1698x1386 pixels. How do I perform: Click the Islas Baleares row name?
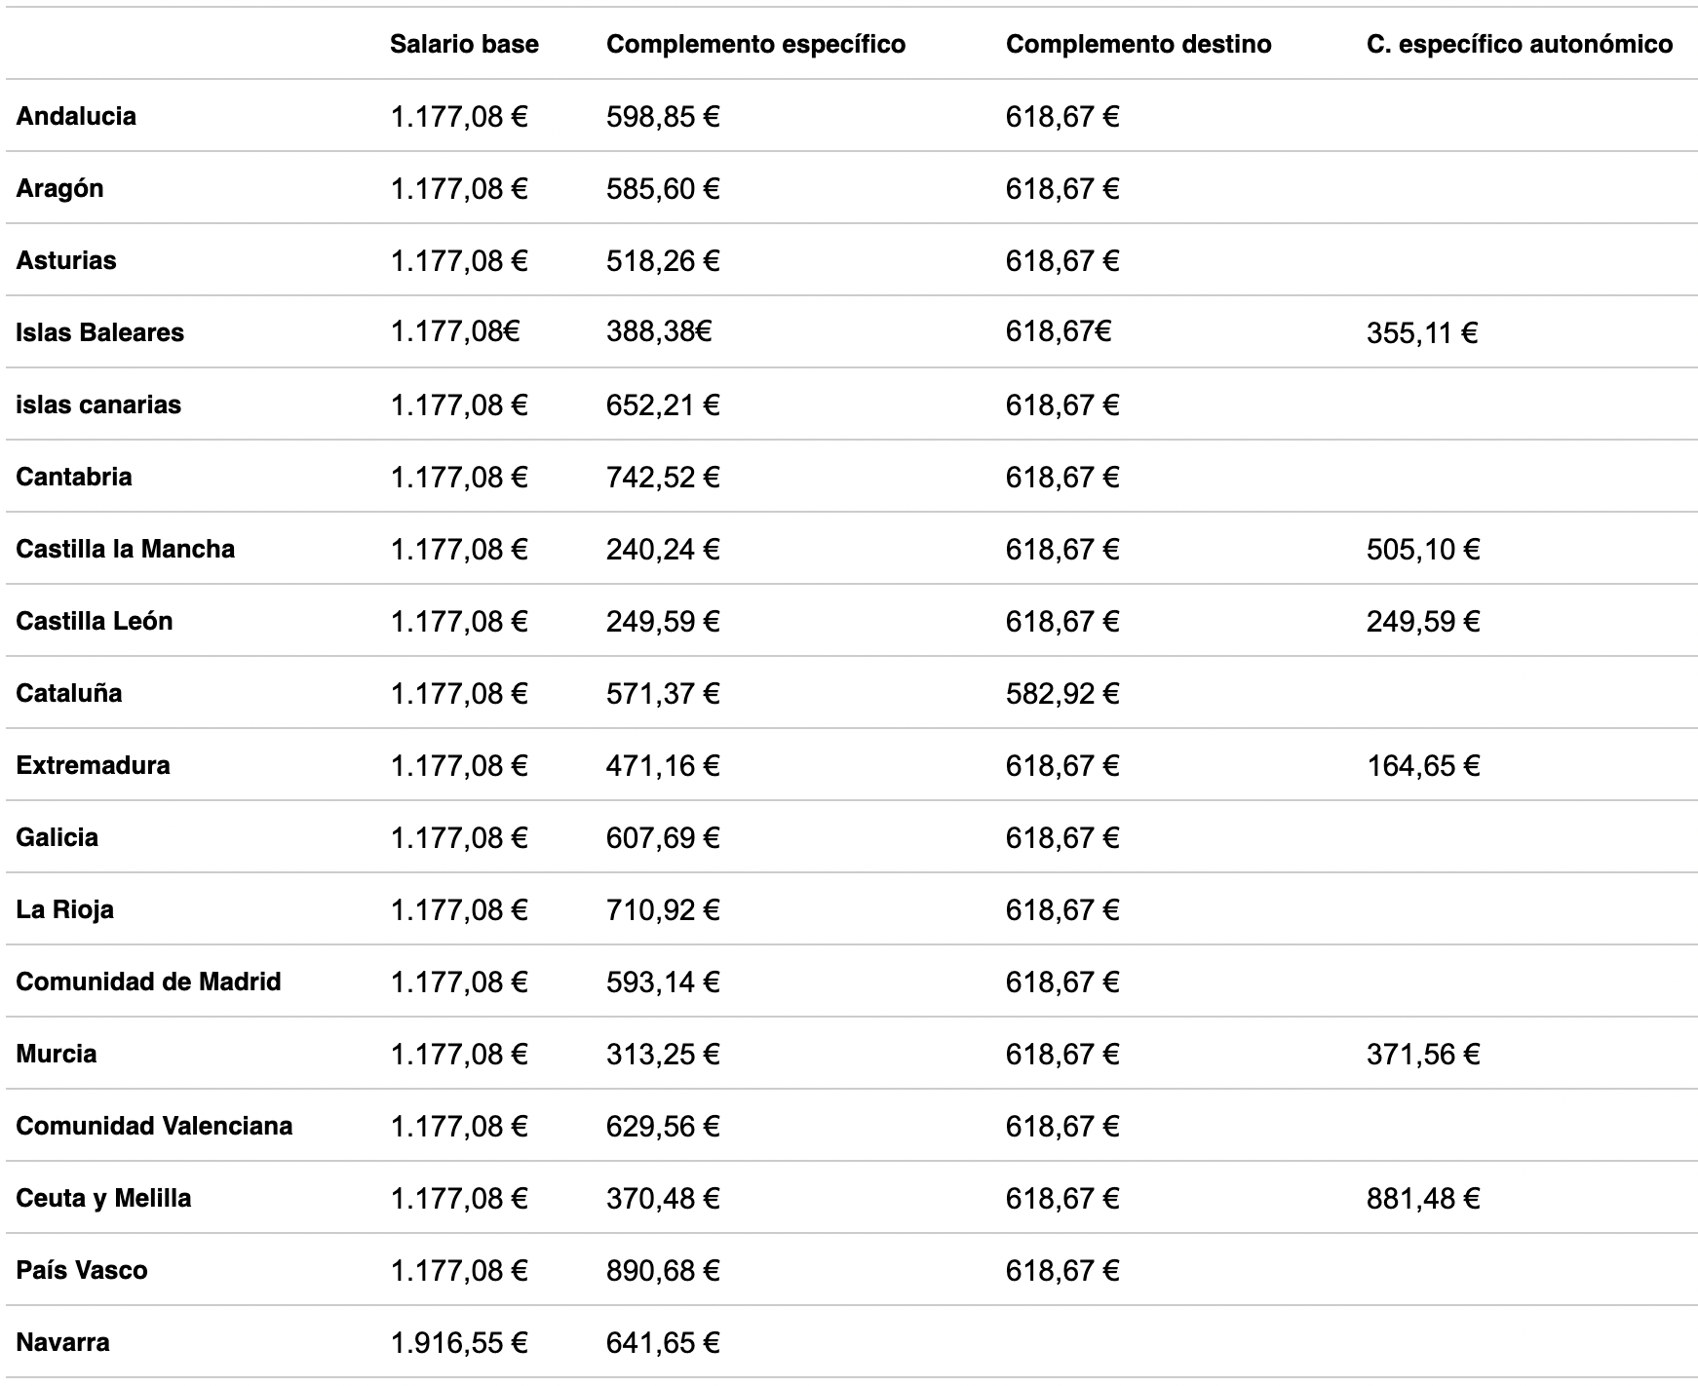[99, 332]
